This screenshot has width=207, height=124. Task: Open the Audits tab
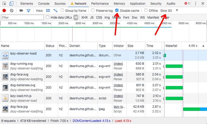click(171, 4)
